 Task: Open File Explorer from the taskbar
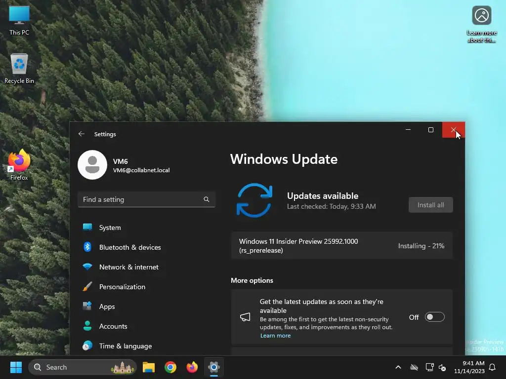(149, 367)
